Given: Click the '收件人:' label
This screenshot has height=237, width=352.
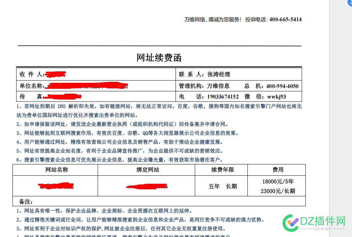Looking at the screenshot, I should 32,74.
